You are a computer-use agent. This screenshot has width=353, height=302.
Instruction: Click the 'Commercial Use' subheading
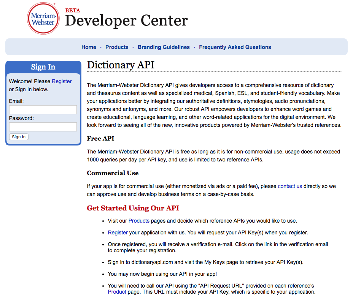tap(113, 173)
